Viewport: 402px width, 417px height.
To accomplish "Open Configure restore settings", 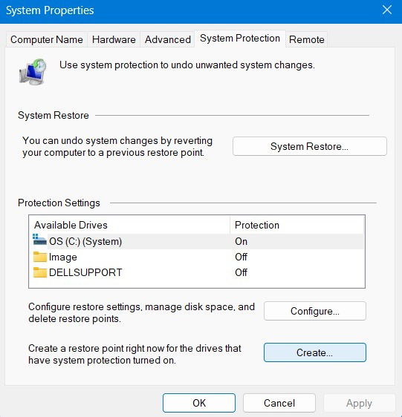I will click(315, 311).
